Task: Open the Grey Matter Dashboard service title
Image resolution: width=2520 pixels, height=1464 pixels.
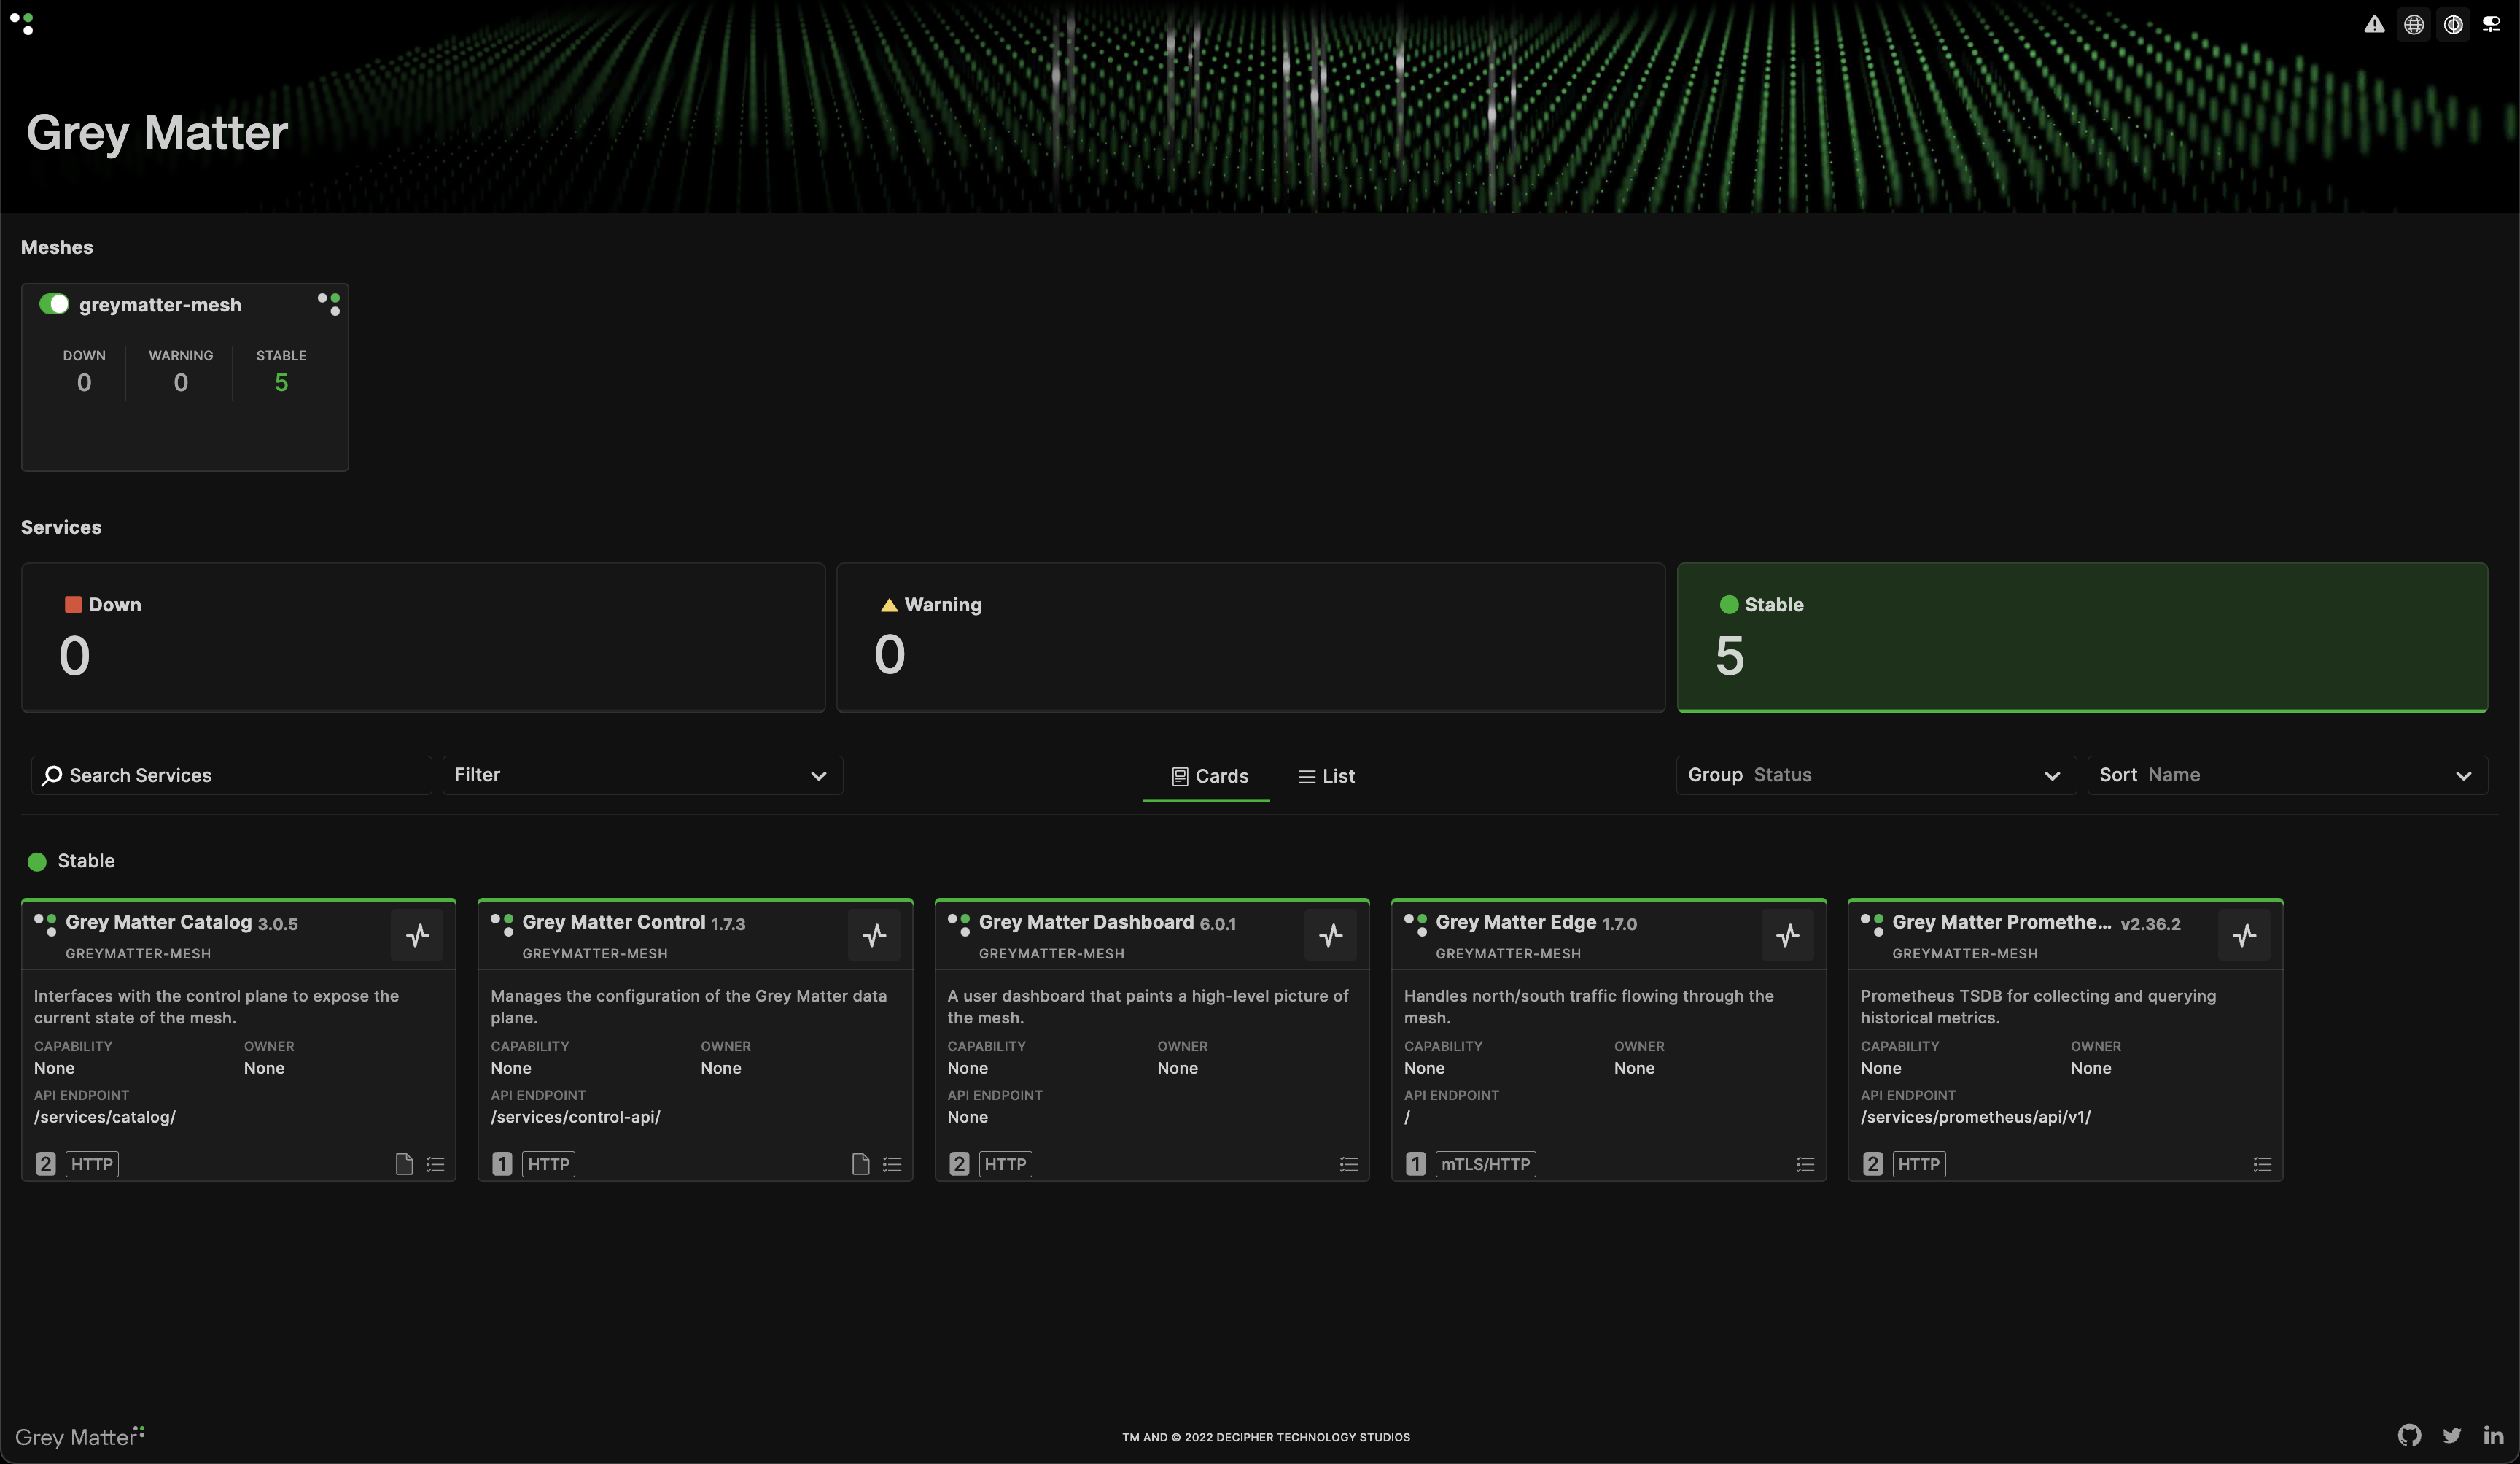Action: pos(1086,921)
